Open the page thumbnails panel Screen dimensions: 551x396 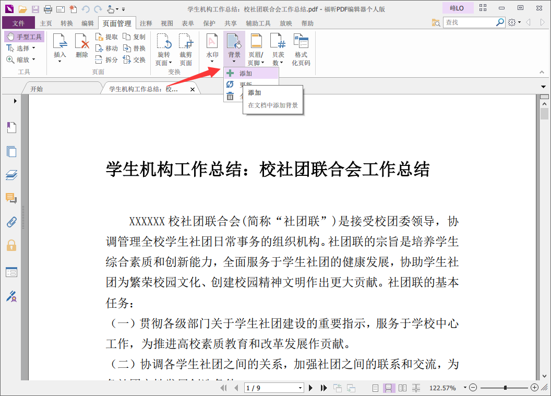pyautogui.click(x=11, y=151)
